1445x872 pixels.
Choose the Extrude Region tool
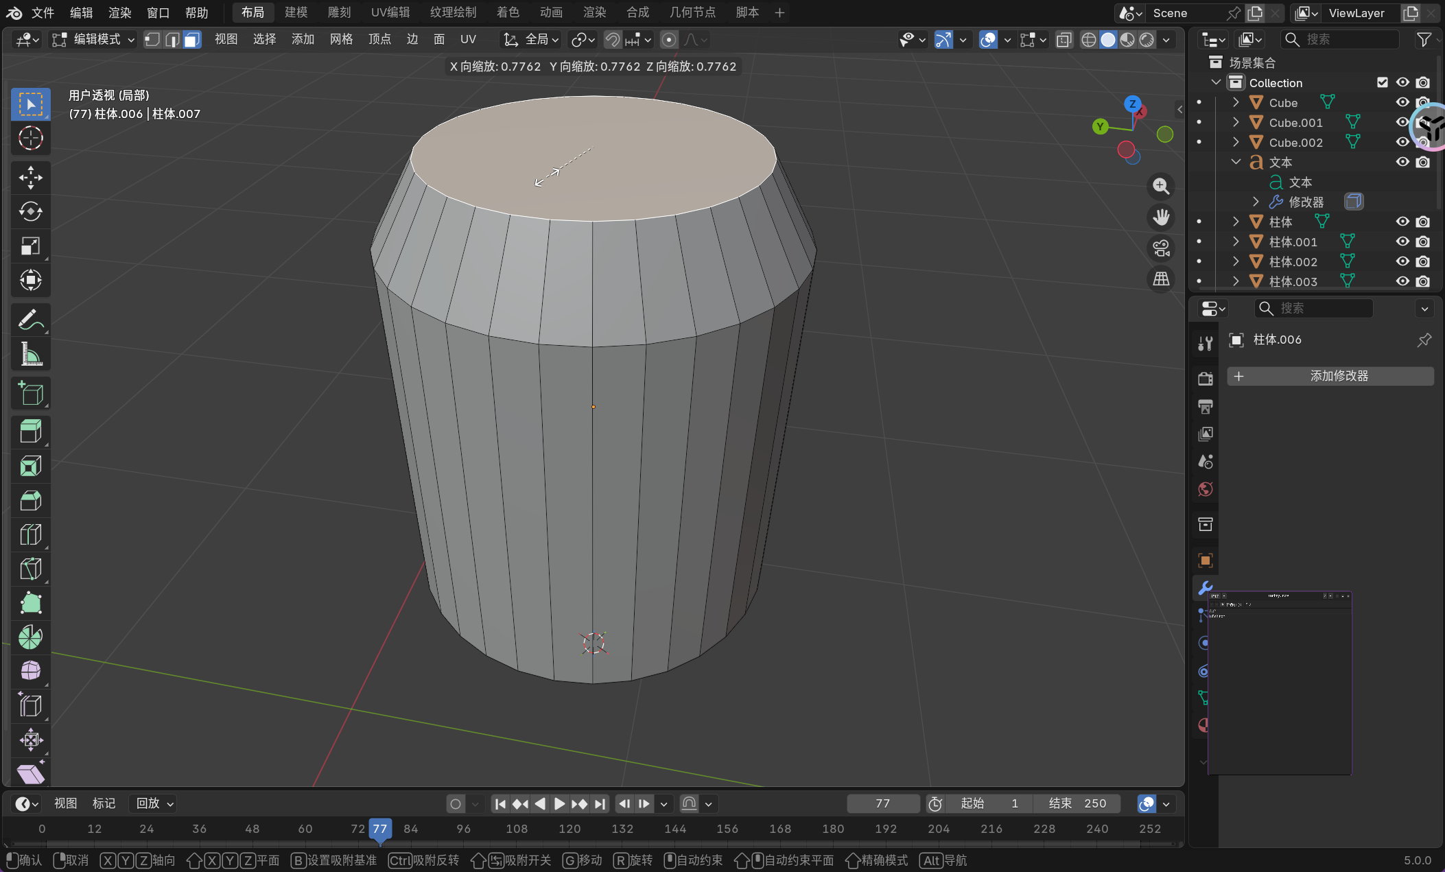click(30, 432)
